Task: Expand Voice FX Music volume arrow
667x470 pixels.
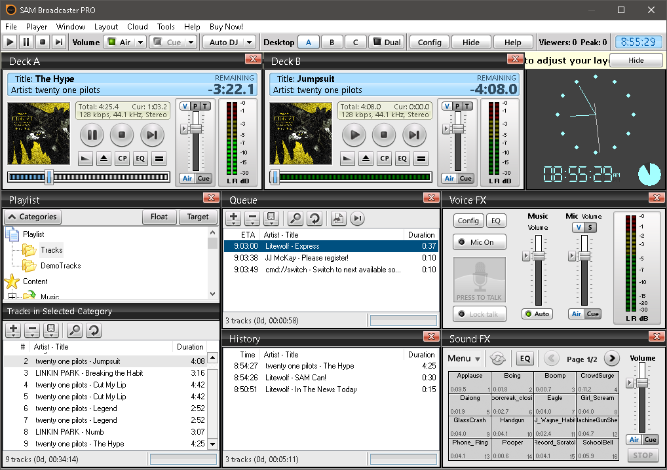Action: point(525,256)
